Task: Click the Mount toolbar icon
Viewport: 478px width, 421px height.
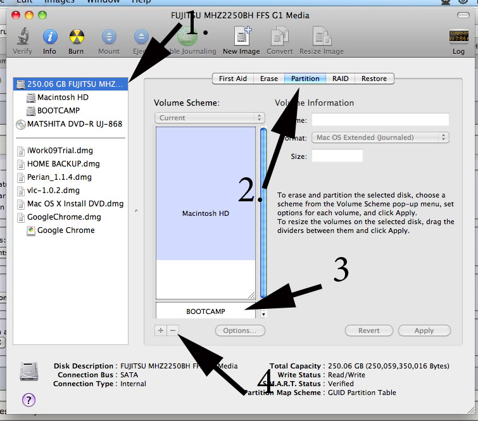Action: [x=109, y=37]
